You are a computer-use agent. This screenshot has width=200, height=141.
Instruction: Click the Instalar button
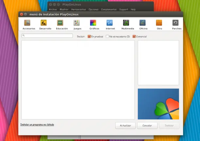(169, 126)
